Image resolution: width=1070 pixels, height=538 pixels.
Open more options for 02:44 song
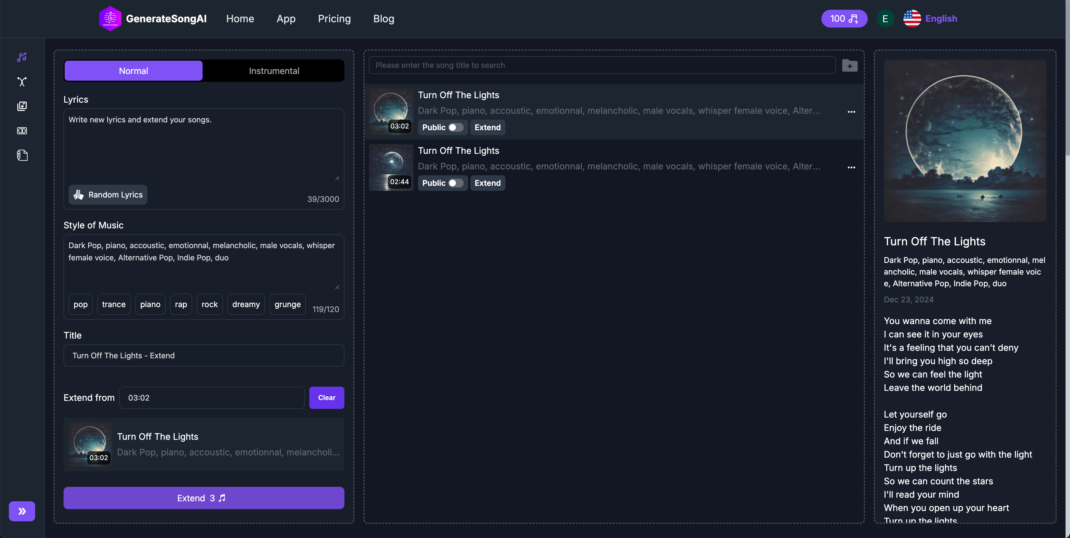pyautogui.click(x=851, y=167)
